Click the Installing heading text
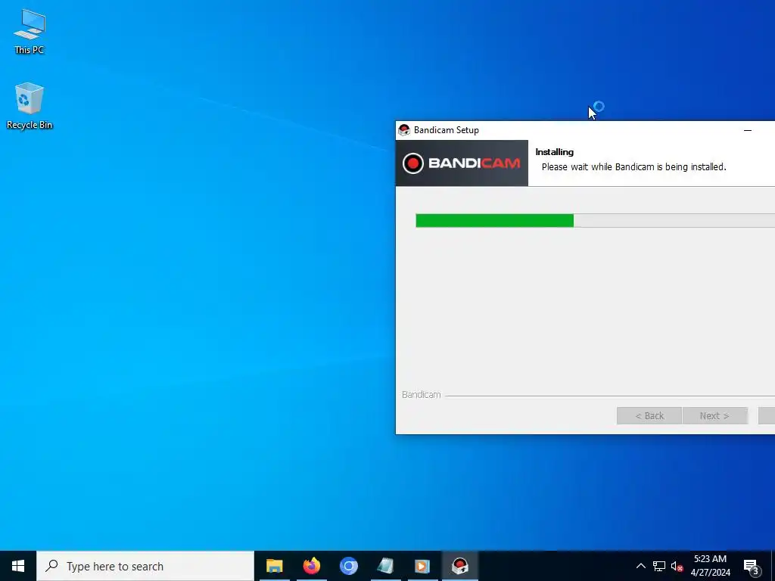Image resolution: width=775 pixels, height=581 pixels. (x=555, y=152)
